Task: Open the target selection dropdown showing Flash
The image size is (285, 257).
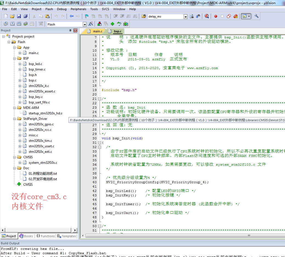Action: (x=84, y=24)
